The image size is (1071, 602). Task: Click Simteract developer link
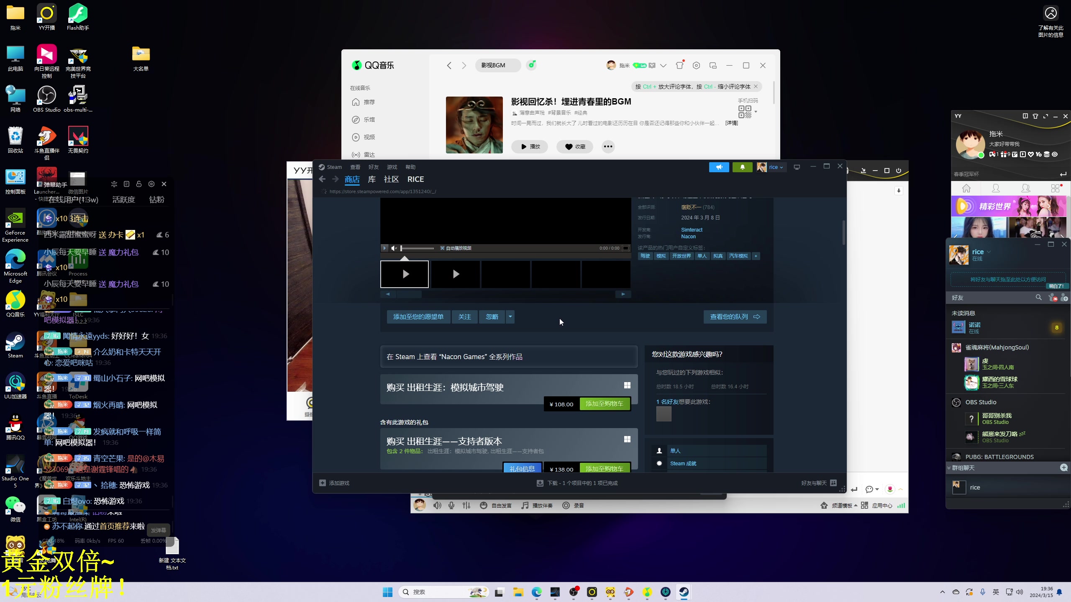(x=692, y=230)
